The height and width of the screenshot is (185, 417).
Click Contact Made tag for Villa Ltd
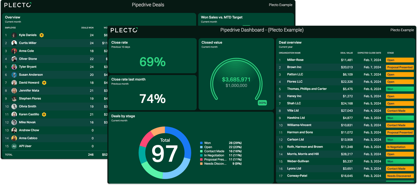[x=400, y=111]
